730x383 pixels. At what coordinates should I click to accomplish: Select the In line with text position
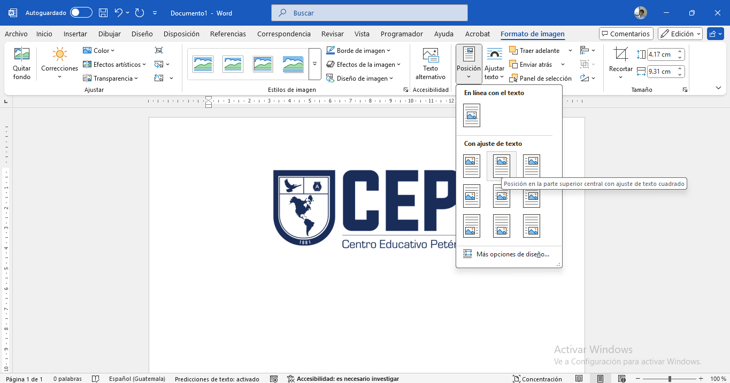point(472,115)
